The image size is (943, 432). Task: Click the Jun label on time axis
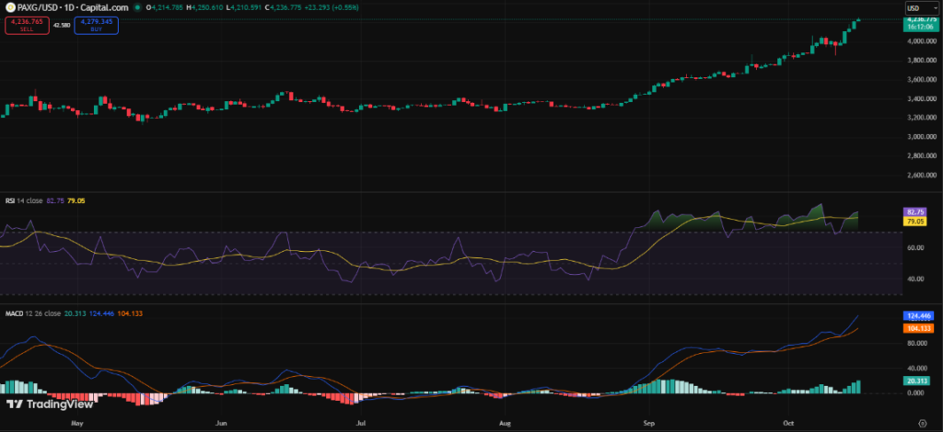(x=220, y=424)
